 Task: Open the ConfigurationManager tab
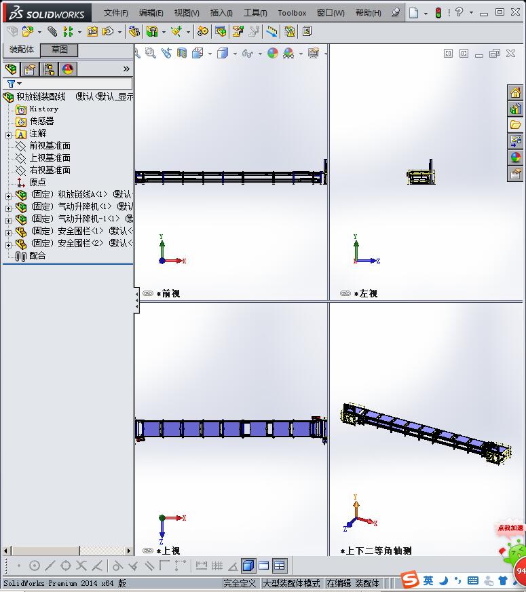click(49, 69)
